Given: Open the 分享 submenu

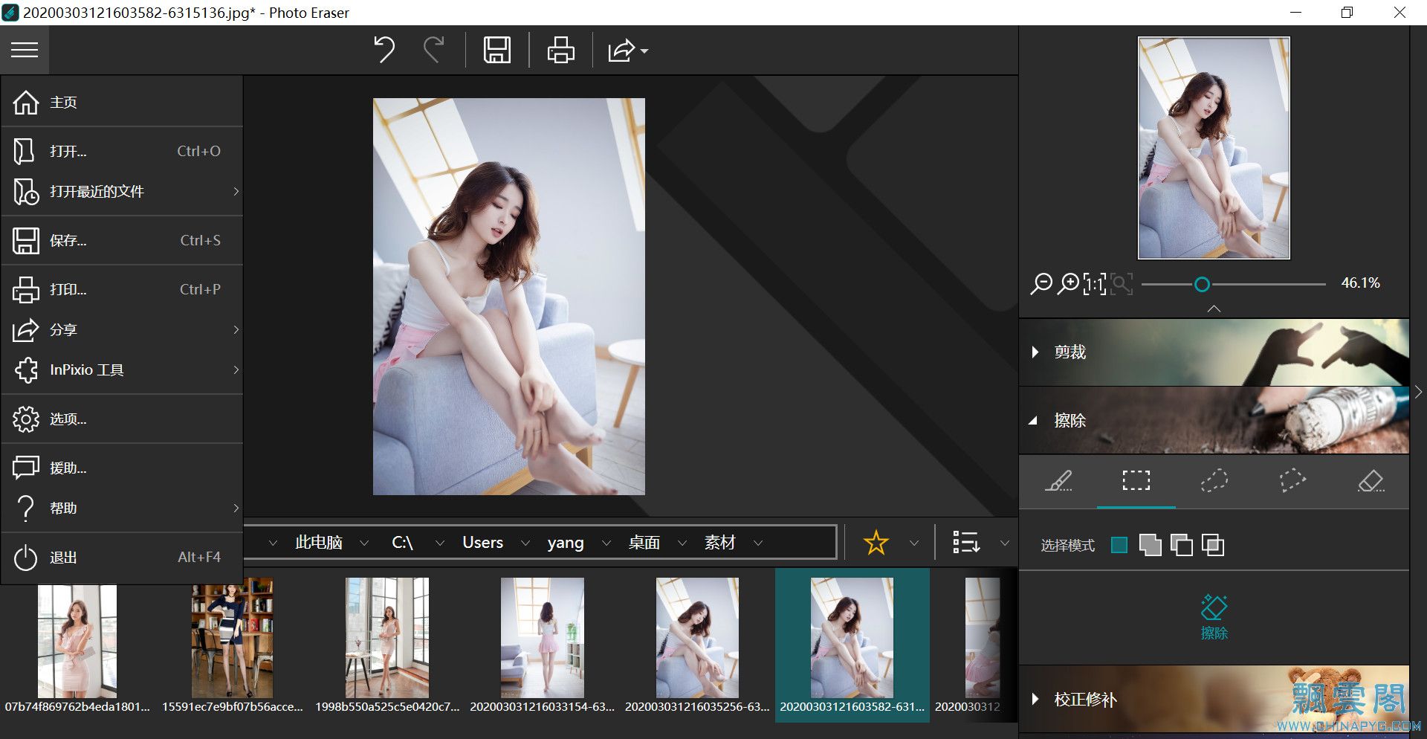Looking at the screenshot, I should click(122, 329).
